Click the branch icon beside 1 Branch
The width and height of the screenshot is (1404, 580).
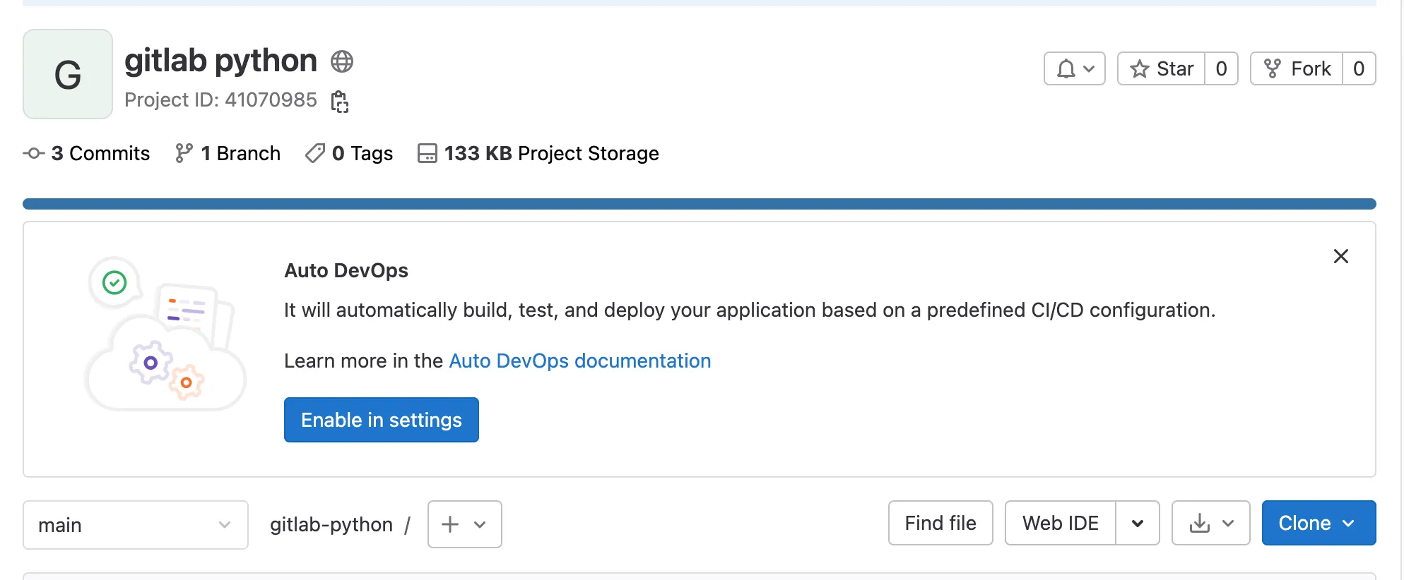click(184, 153)
